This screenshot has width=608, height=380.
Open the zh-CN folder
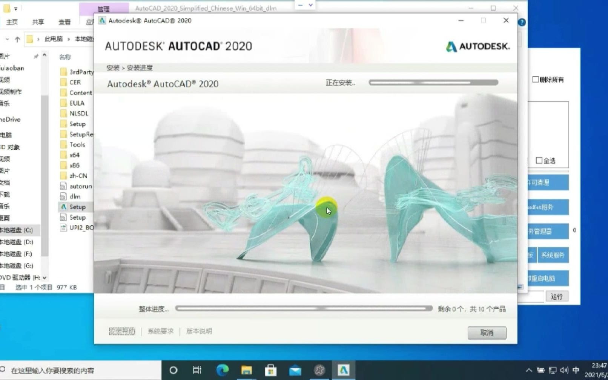[74, 175]
